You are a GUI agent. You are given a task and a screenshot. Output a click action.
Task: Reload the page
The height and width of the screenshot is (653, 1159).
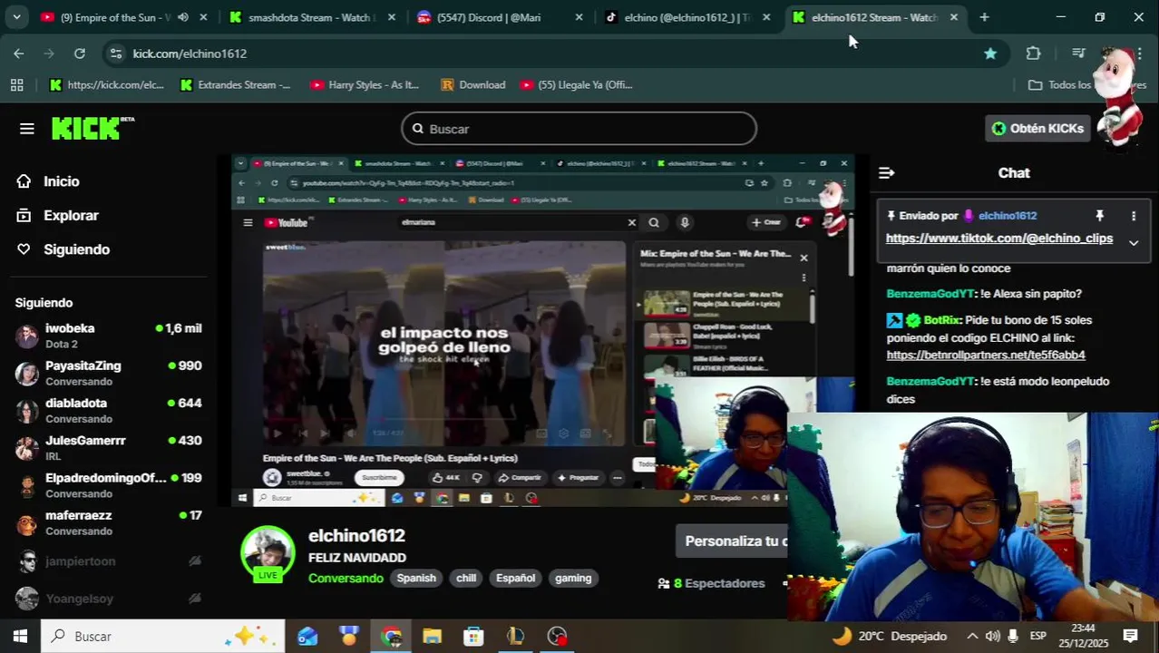click(80, 54)
